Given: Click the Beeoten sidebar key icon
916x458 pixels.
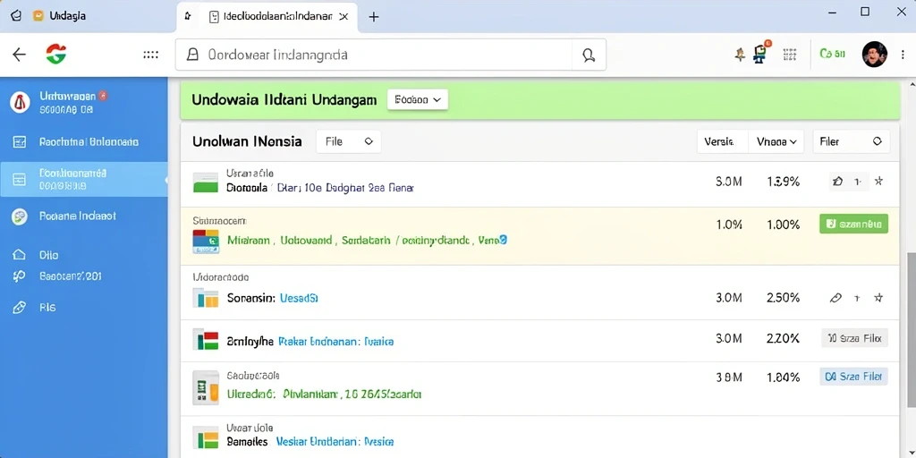Looking at the screenshot, I should click(20, 276).
